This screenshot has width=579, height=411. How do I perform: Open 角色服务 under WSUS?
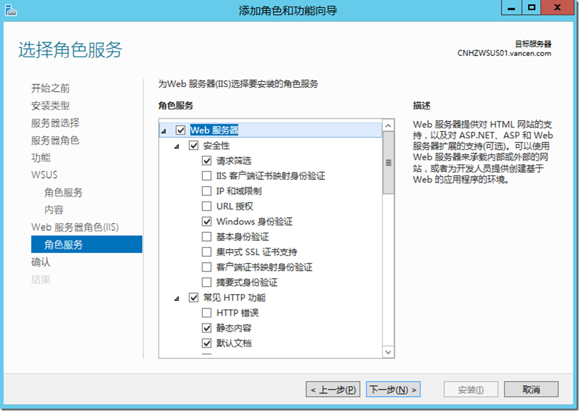(x=64, y=192)
